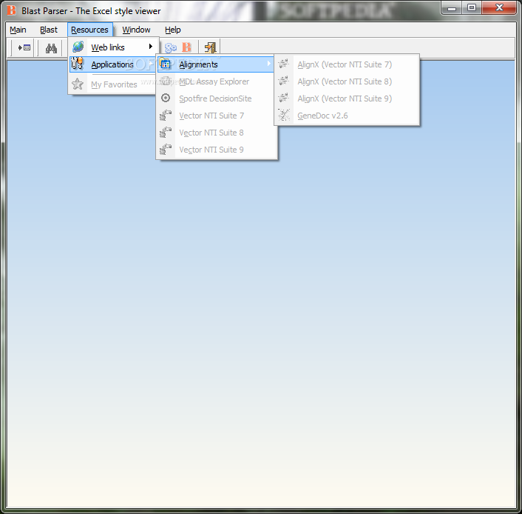The height and width of the screenshot is (514, 522).
Task: Click the Web links submenu arrow
Action: 151,47
